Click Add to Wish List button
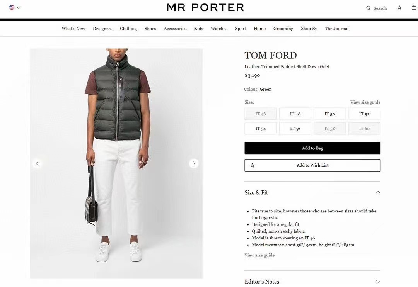418x287 pixels. (x=312, y=165)
